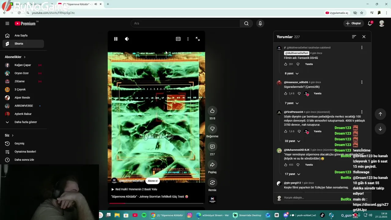This screenshot has height=220, width=391.
Task: Share the Short via Paylaş
Action: (212, 165)
